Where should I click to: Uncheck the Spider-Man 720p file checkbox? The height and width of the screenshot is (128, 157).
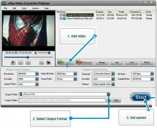coord(61,15)
